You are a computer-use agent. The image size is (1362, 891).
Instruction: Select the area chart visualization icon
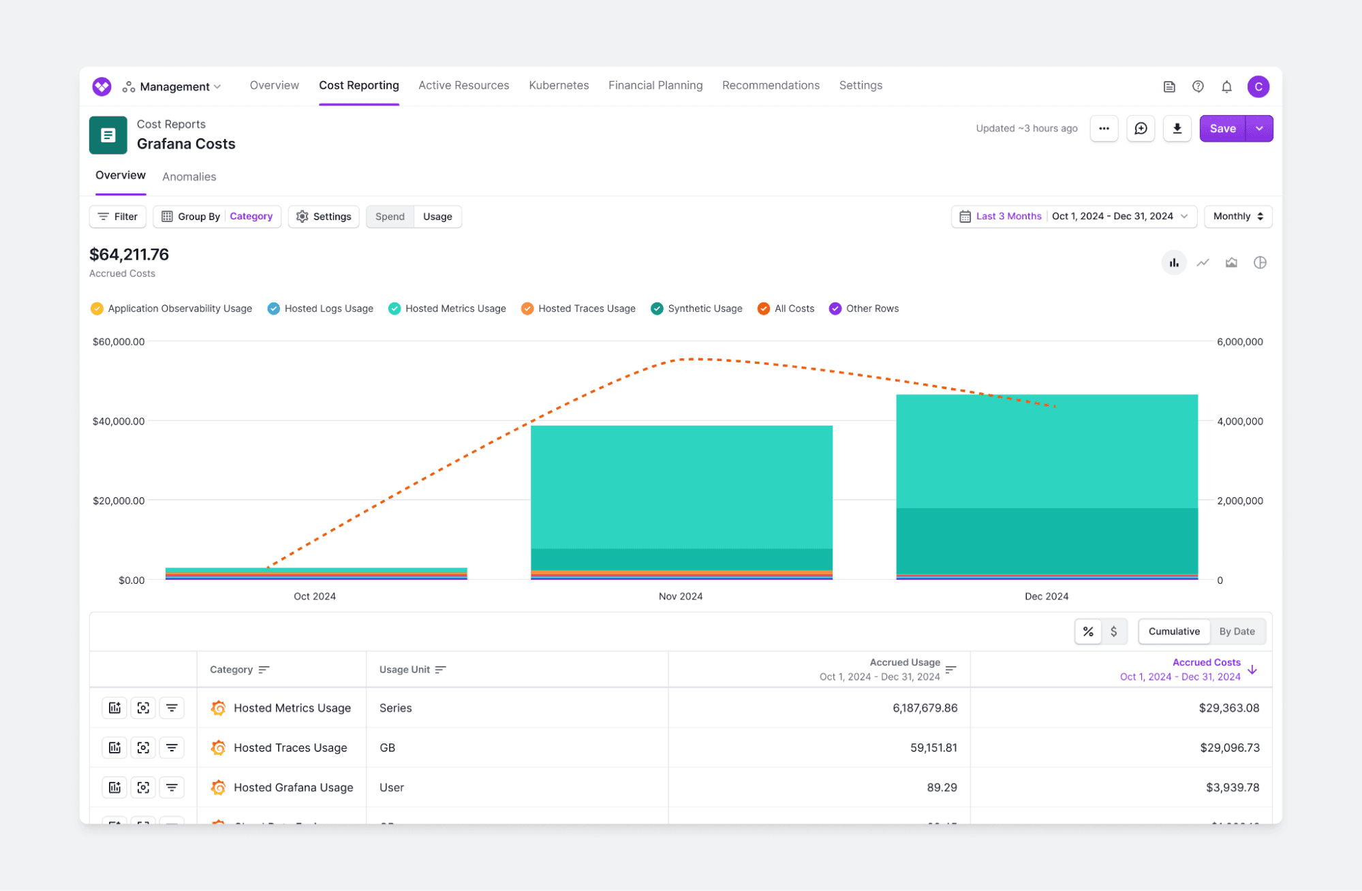tap(1231, 262)
